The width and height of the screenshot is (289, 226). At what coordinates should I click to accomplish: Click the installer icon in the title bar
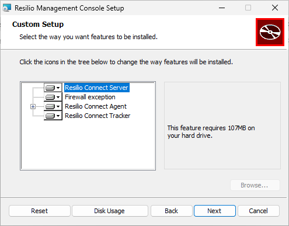pyautogui.click(x=7, y=8)
